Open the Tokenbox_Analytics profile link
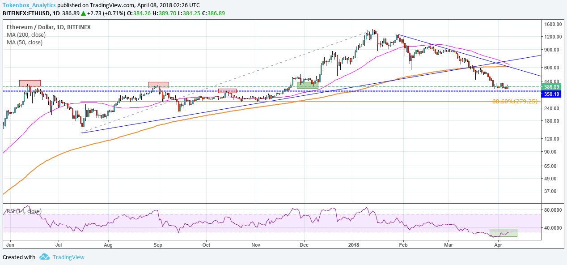The image size is (567, 265). click(x=29, y=5)
